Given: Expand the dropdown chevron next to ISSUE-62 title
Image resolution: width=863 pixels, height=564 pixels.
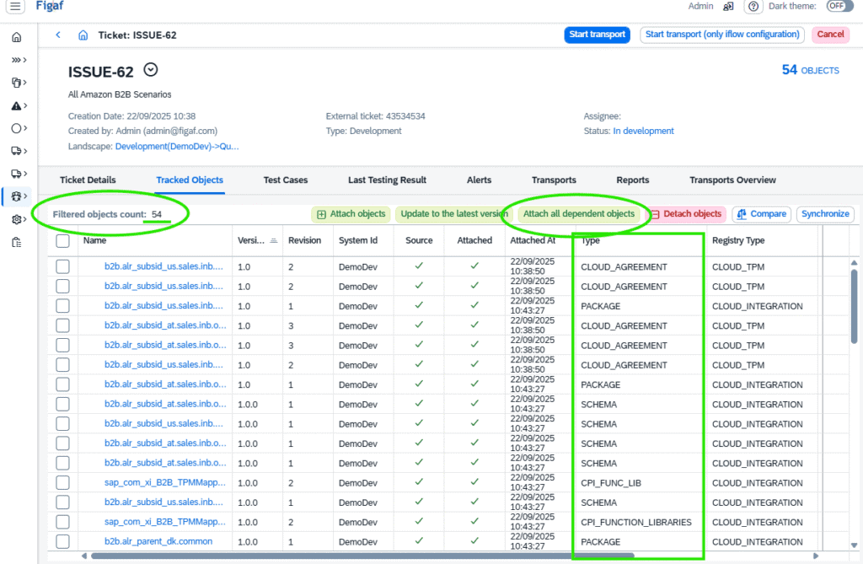Looking at the screenshot, I should tap(151, 70).
